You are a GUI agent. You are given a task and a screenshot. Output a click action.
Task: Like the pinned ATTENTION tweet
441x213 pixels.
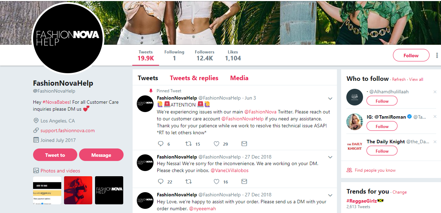(216, 144)
